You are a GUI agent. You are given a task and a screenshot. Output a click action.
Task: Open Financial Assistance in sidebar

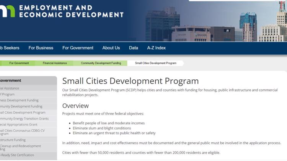click(10, 88)
